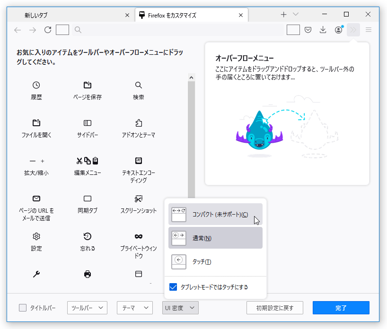This screenshot has height=329, width=387.
Task: Click the Email page URL envelope icon
Action: (36, 199)
